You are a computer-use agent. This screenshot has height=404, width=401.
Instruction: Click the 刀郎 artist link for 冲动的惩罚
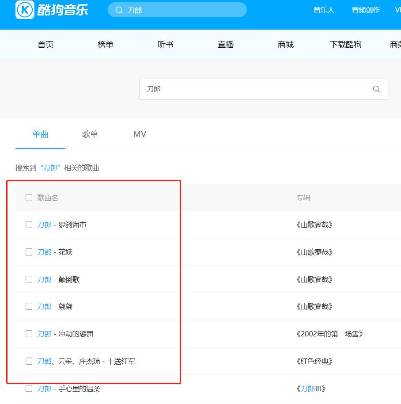pyautogui.click(x=44, y=334)
